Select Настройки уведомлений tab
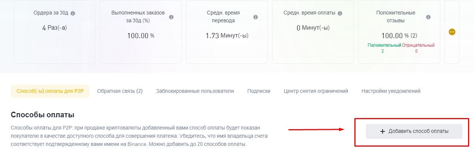This screenshot has height=157, width=474. [x=391, y=91]
